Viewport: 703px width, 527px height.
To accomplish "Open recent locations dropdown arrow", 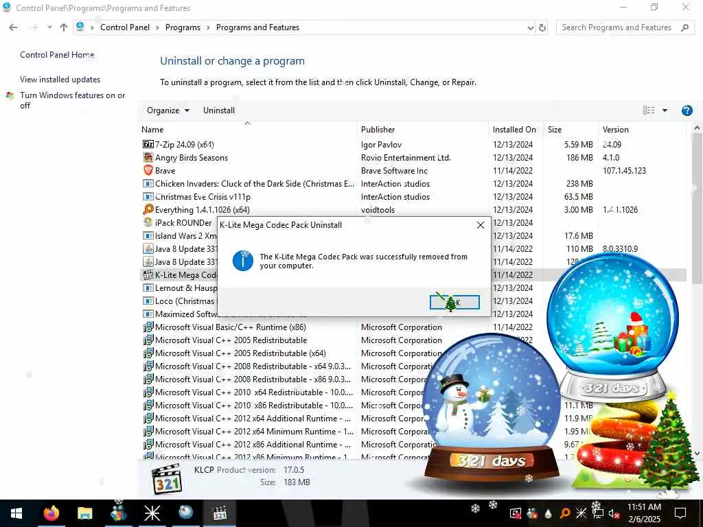I will coord(49,27).
